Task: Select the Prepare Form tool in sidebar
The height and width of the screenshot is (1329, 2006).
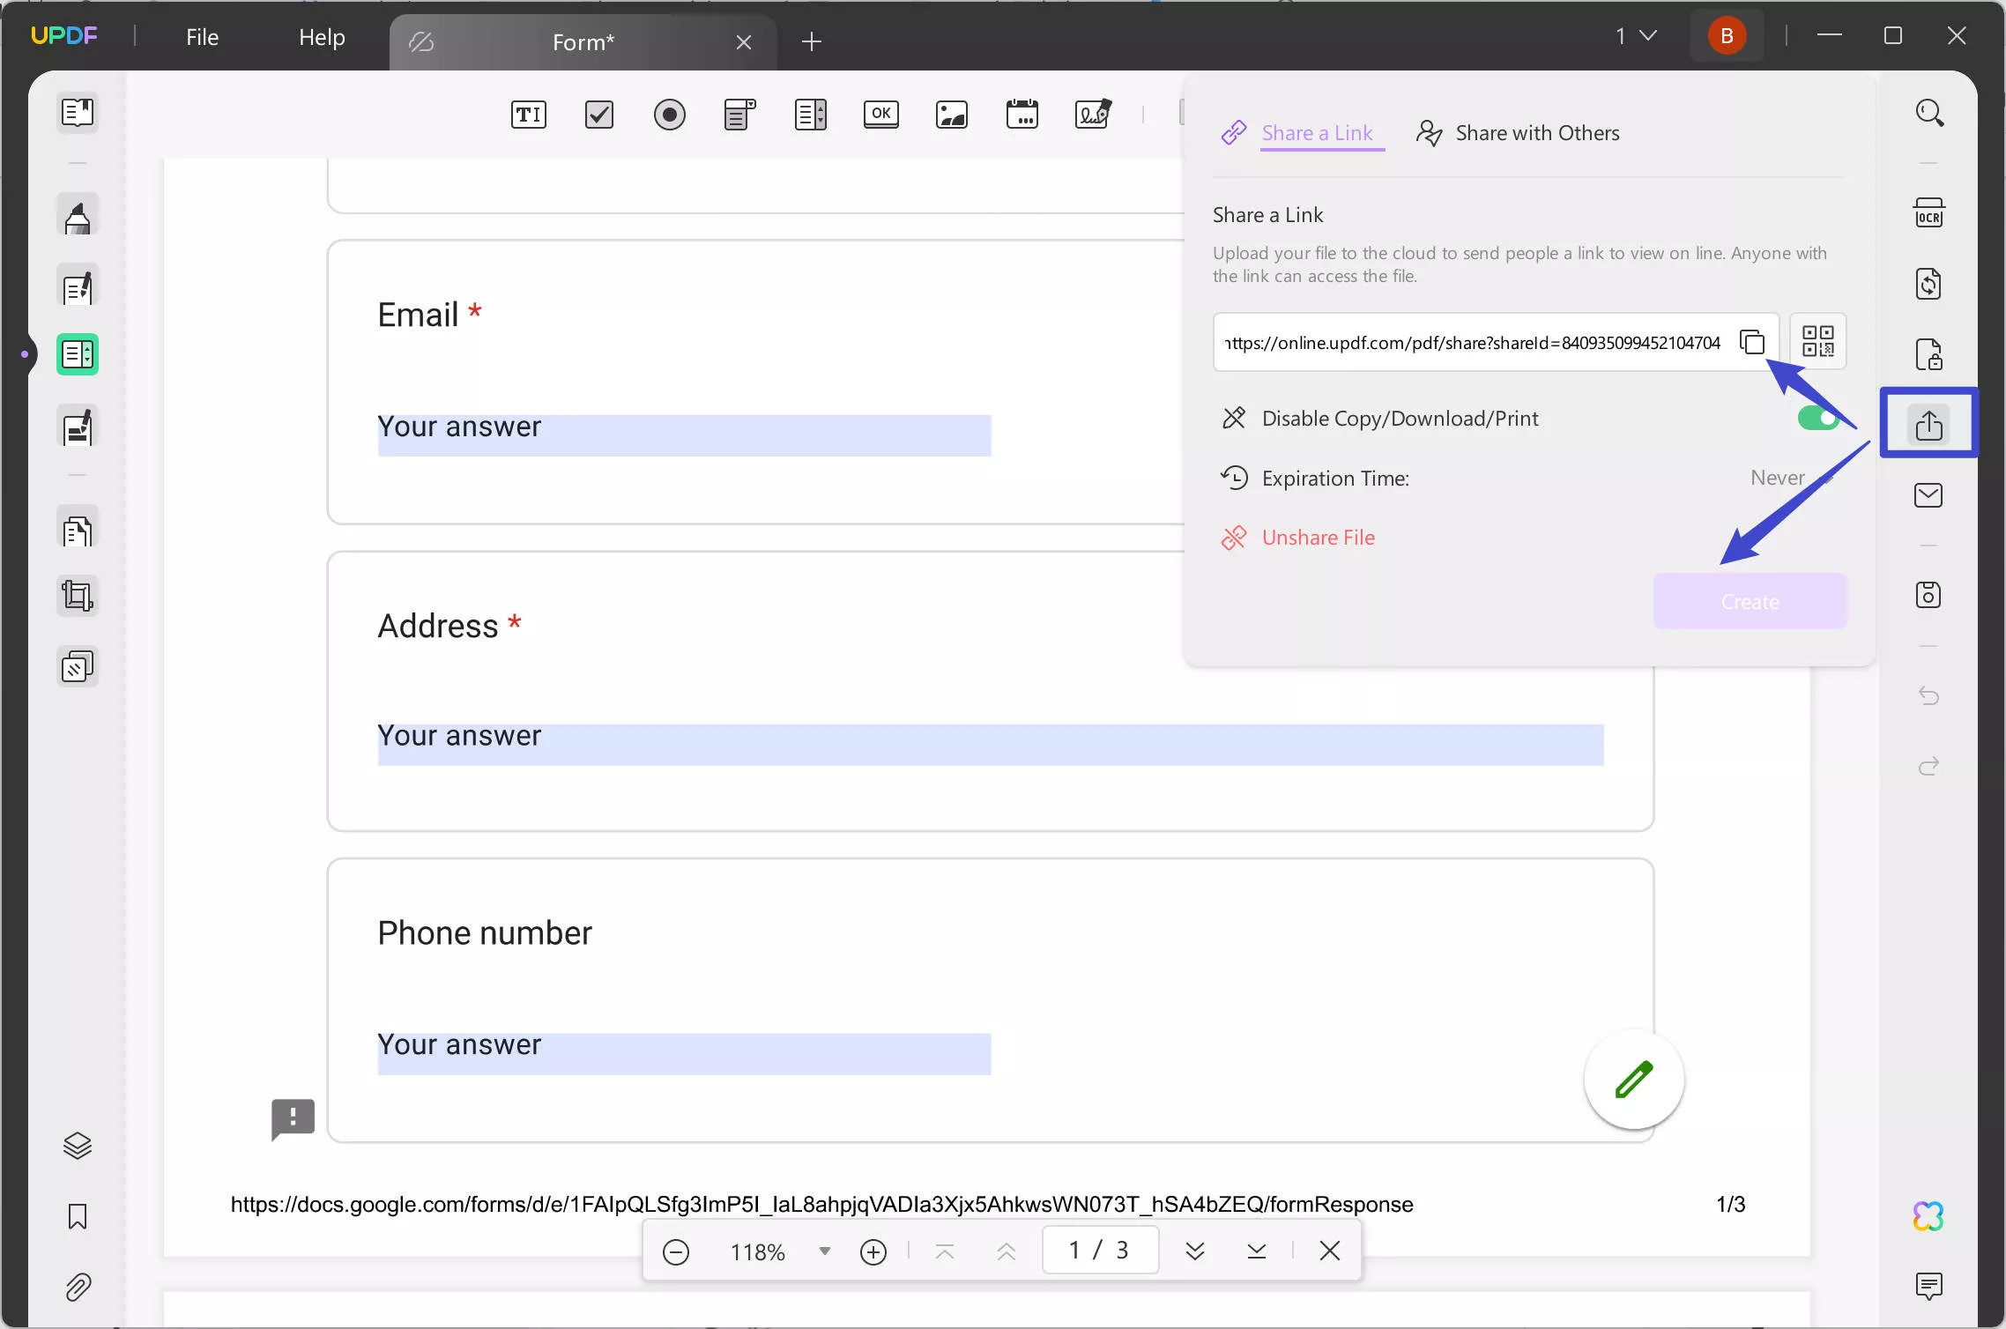Action: pyautogui.click(x=78, y=354)
